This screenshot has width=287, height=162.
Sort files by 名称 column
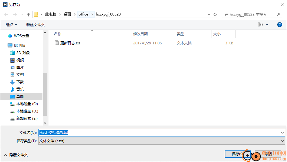pos(58,34)
